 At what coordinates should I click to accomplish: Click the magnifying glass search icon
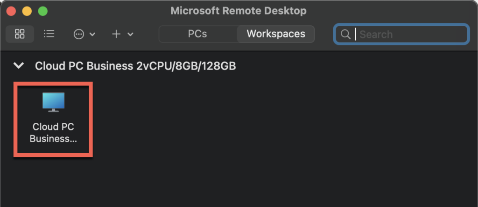[345, 34]
